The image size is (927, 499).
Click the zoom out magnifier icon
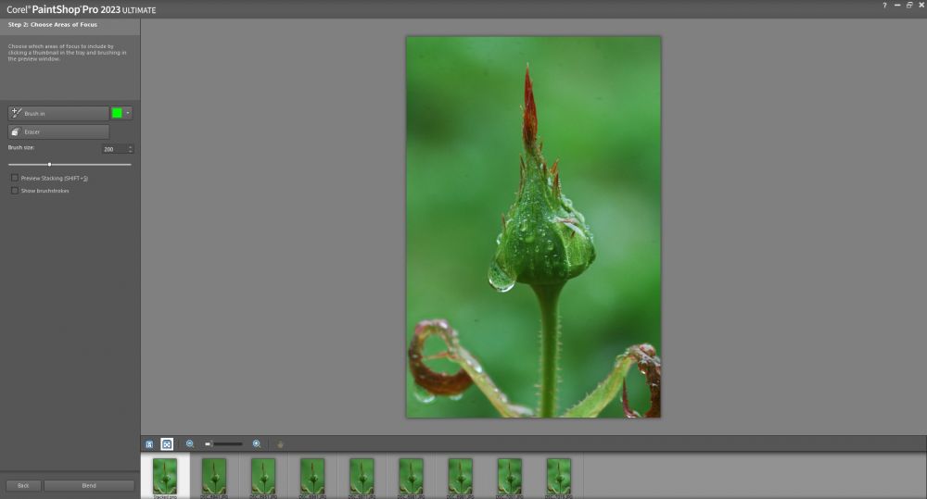click(x=190, y=444)
